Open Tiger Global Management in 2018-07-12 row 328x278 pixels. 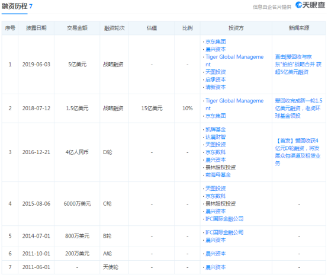[x=234, y=104]
